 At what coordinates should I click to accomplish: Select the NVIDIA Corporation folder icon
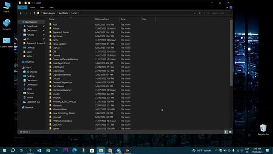pos(50,121)
